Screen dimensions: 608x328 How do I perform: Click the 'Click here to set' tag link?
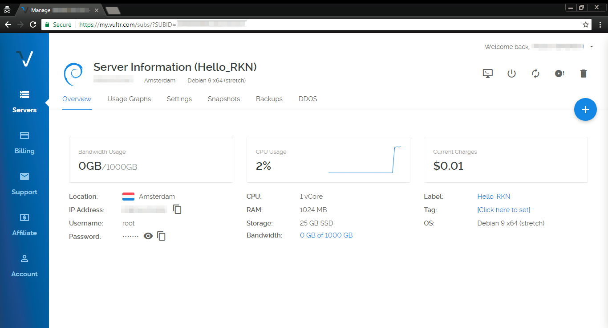click(503, 210)
